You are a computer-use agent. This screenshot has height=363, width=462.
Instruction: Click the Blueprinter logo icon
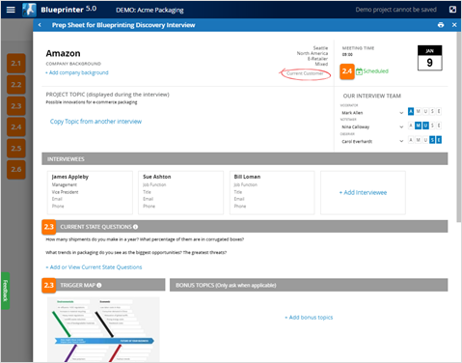(29, 10)
